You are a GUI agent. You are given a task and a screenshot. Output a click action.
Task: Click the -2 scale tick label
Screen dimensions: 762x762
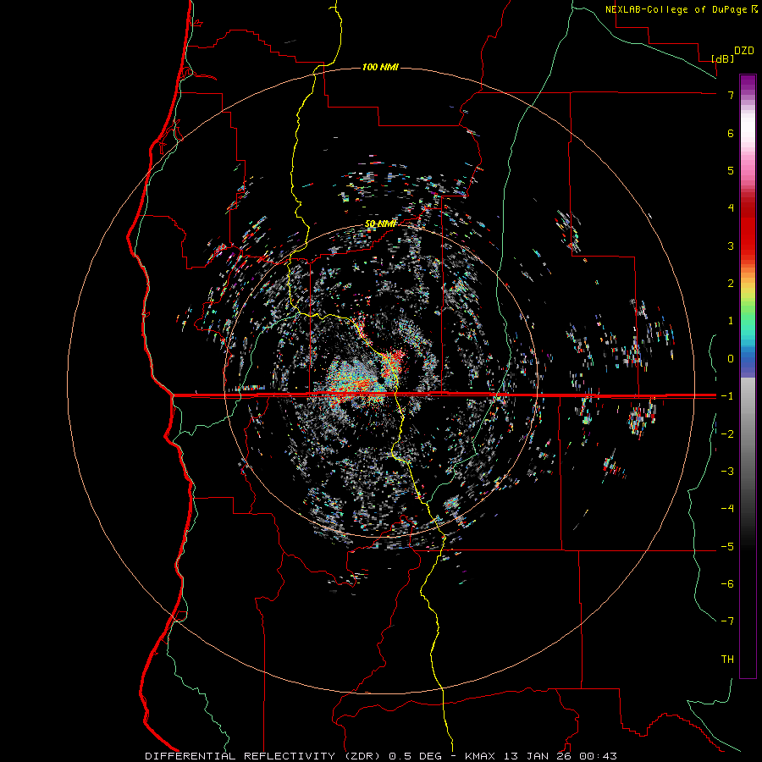pos(727,433)
